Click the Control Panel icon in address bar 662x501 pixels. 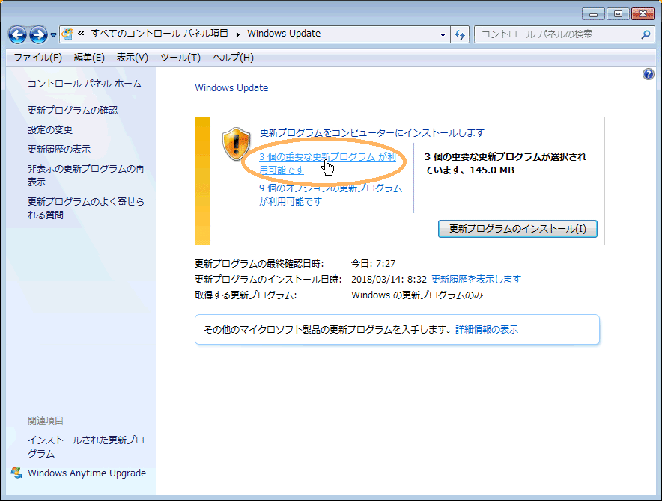click(x=67, y=34)
